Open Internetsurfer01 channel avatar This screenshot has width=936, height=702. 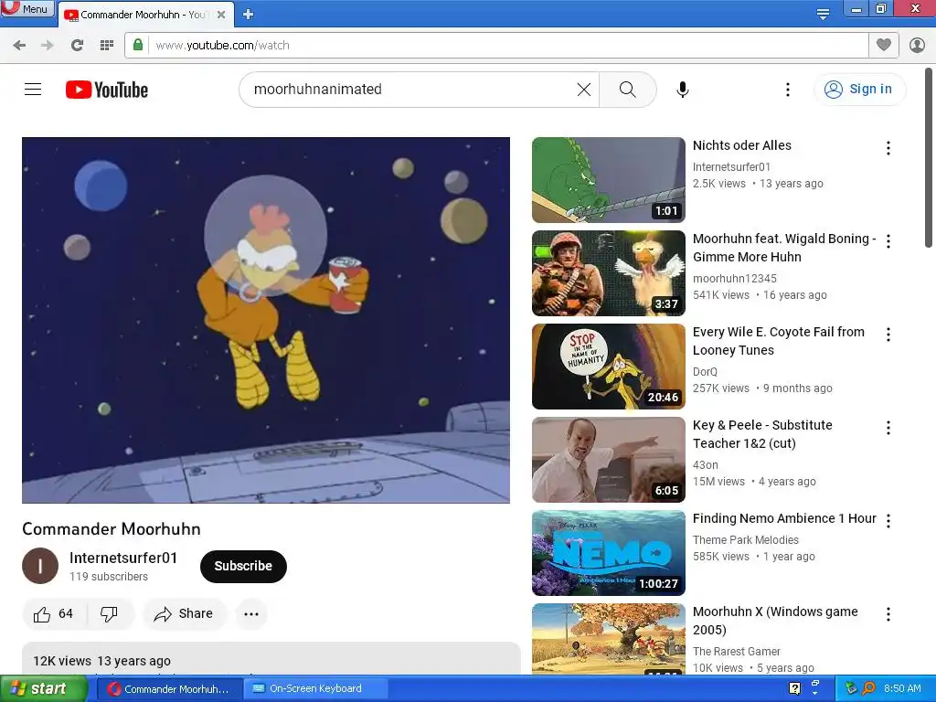(40, 565)
